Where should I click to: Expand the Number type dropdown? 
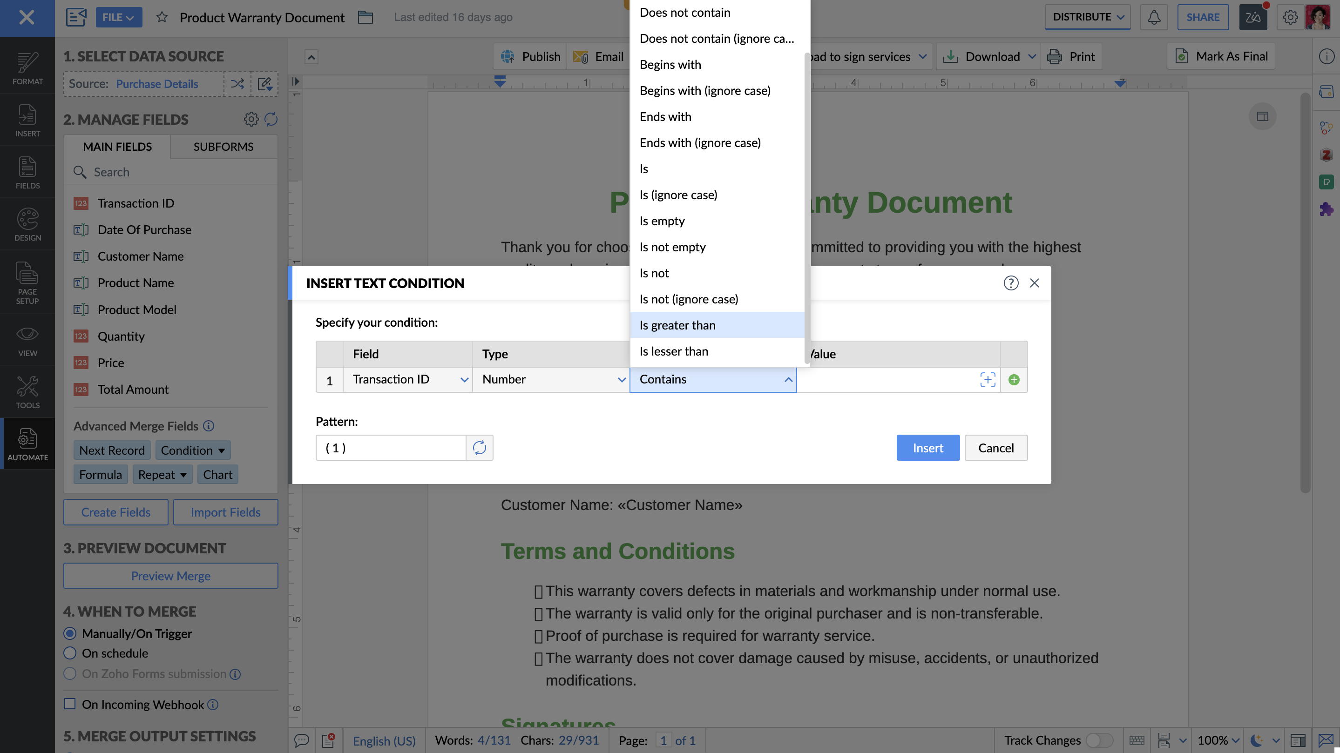(551, 380)
